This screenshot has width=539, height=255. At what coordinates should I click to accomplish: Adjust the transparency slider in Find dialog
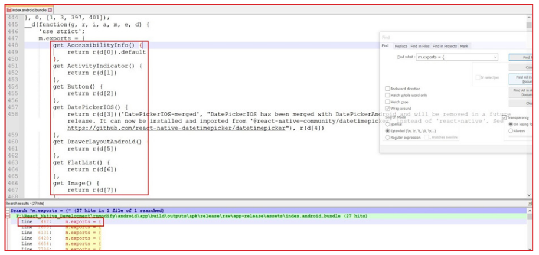tap(520, 137)
